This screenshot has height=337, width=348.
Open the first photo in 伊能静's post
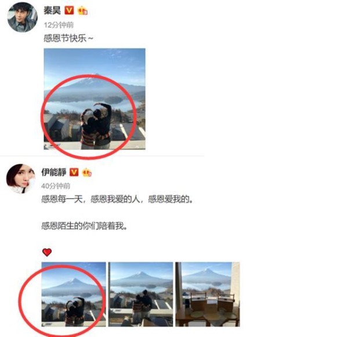(x=74, y=294)
